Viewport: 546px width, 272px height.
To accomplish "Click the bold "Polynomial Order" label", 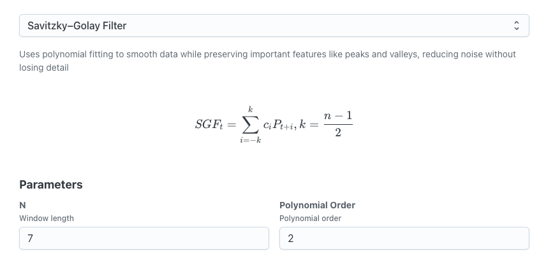I will (317, 205).
